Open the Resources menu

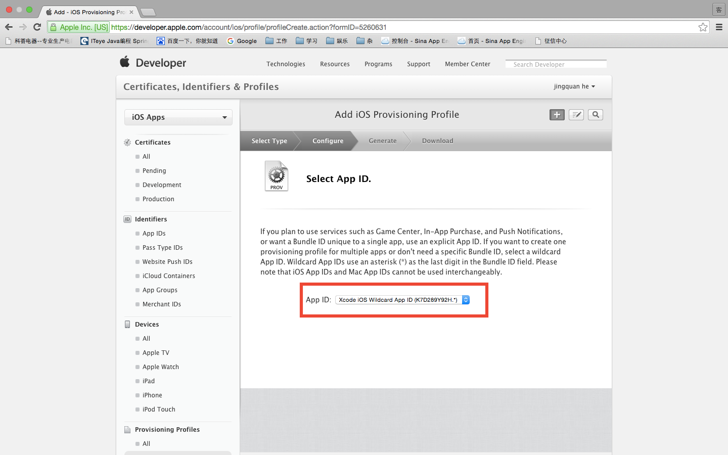335,64
